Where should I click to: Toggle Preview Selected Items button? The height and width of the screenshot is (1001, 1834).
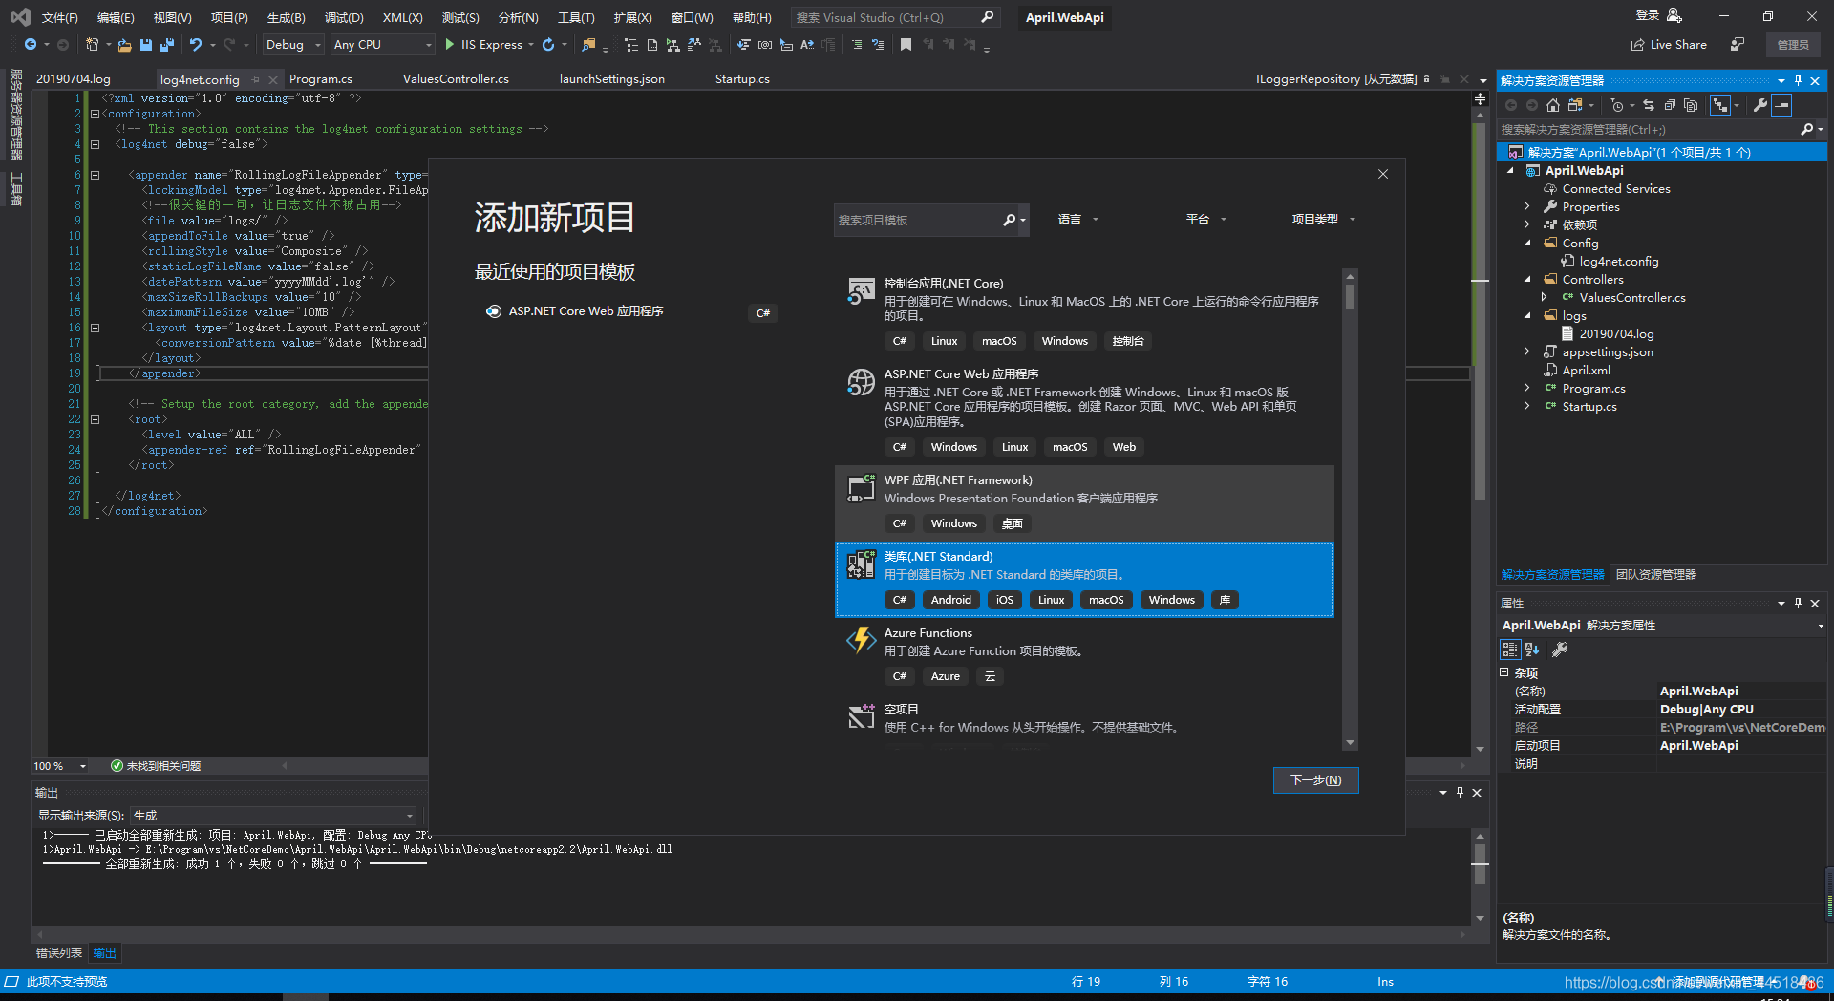pos(1781,105)
